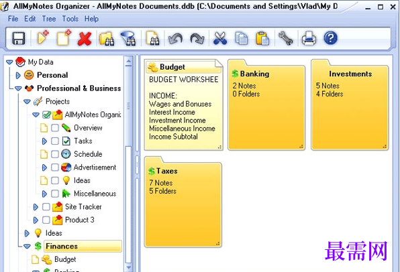Open the Budget note card
This screenshot has width=400, height=272.
pos(183,105)
